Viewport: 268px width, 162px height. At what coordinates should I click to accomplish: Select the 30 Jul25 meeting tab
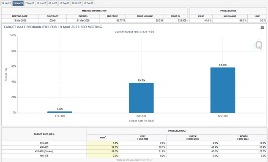pyautogui.click(x=53, y=3)
